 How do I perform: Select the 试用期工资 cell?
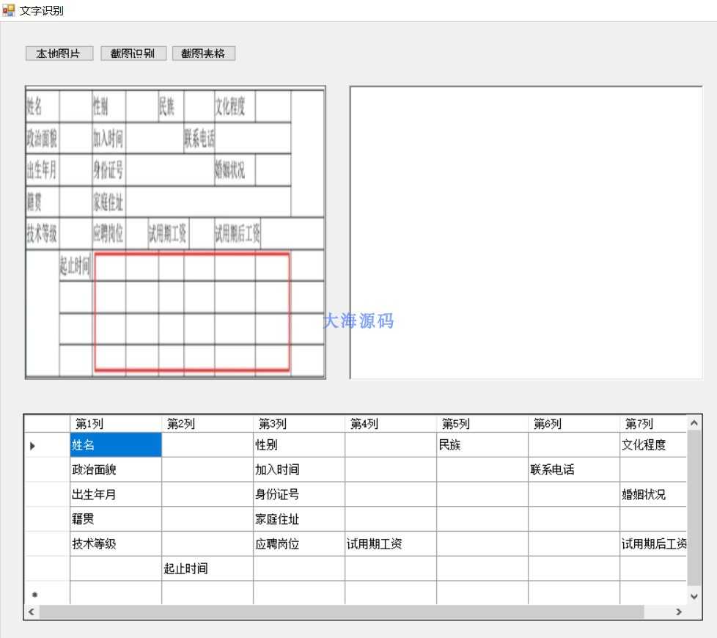point(391,544)
